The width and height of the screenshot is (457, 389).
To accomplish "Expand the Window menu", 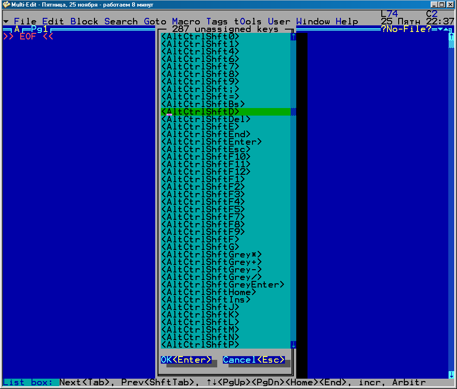I will click(x=313, y=22).
